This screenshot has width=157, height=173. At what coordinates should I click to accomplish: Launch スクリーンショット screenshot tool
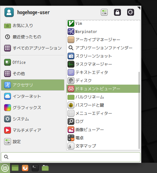[103, 56]
